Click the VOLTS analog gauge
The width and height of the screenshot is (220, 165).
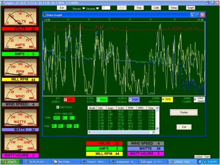[20, 17]
